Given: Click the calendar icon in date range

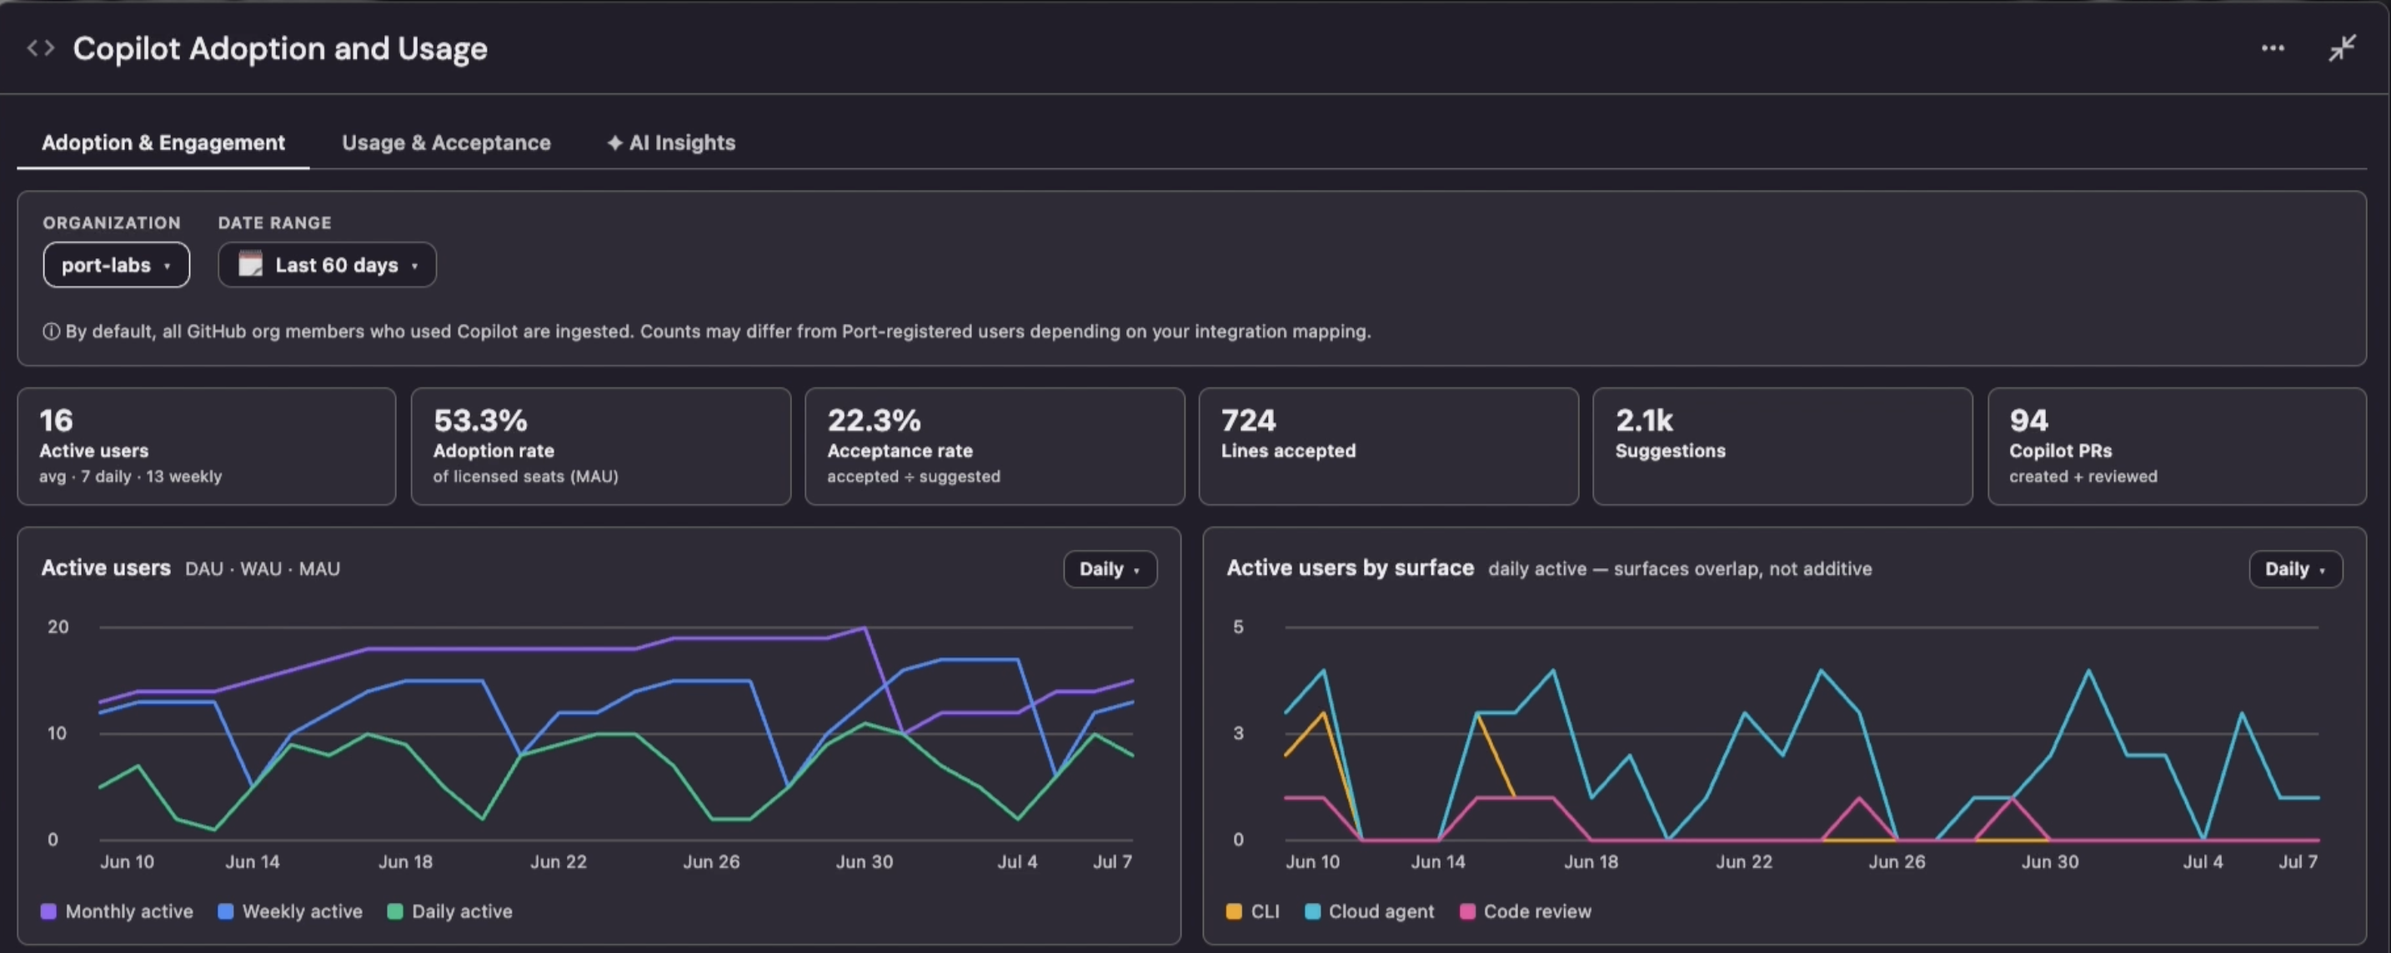Looking at the screenshot, I should (x=251, y=265).
